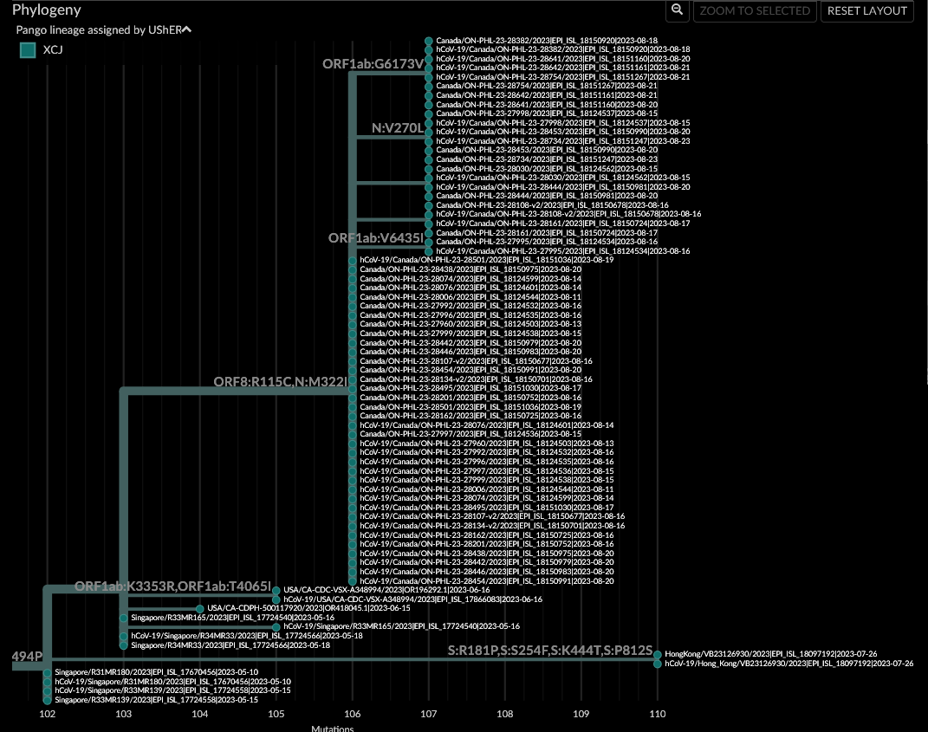Choose the Singapore/R33MR165/2023 tip circle
Image resolution: width=928 pixels, height=732 pixels.
point(124,618)
